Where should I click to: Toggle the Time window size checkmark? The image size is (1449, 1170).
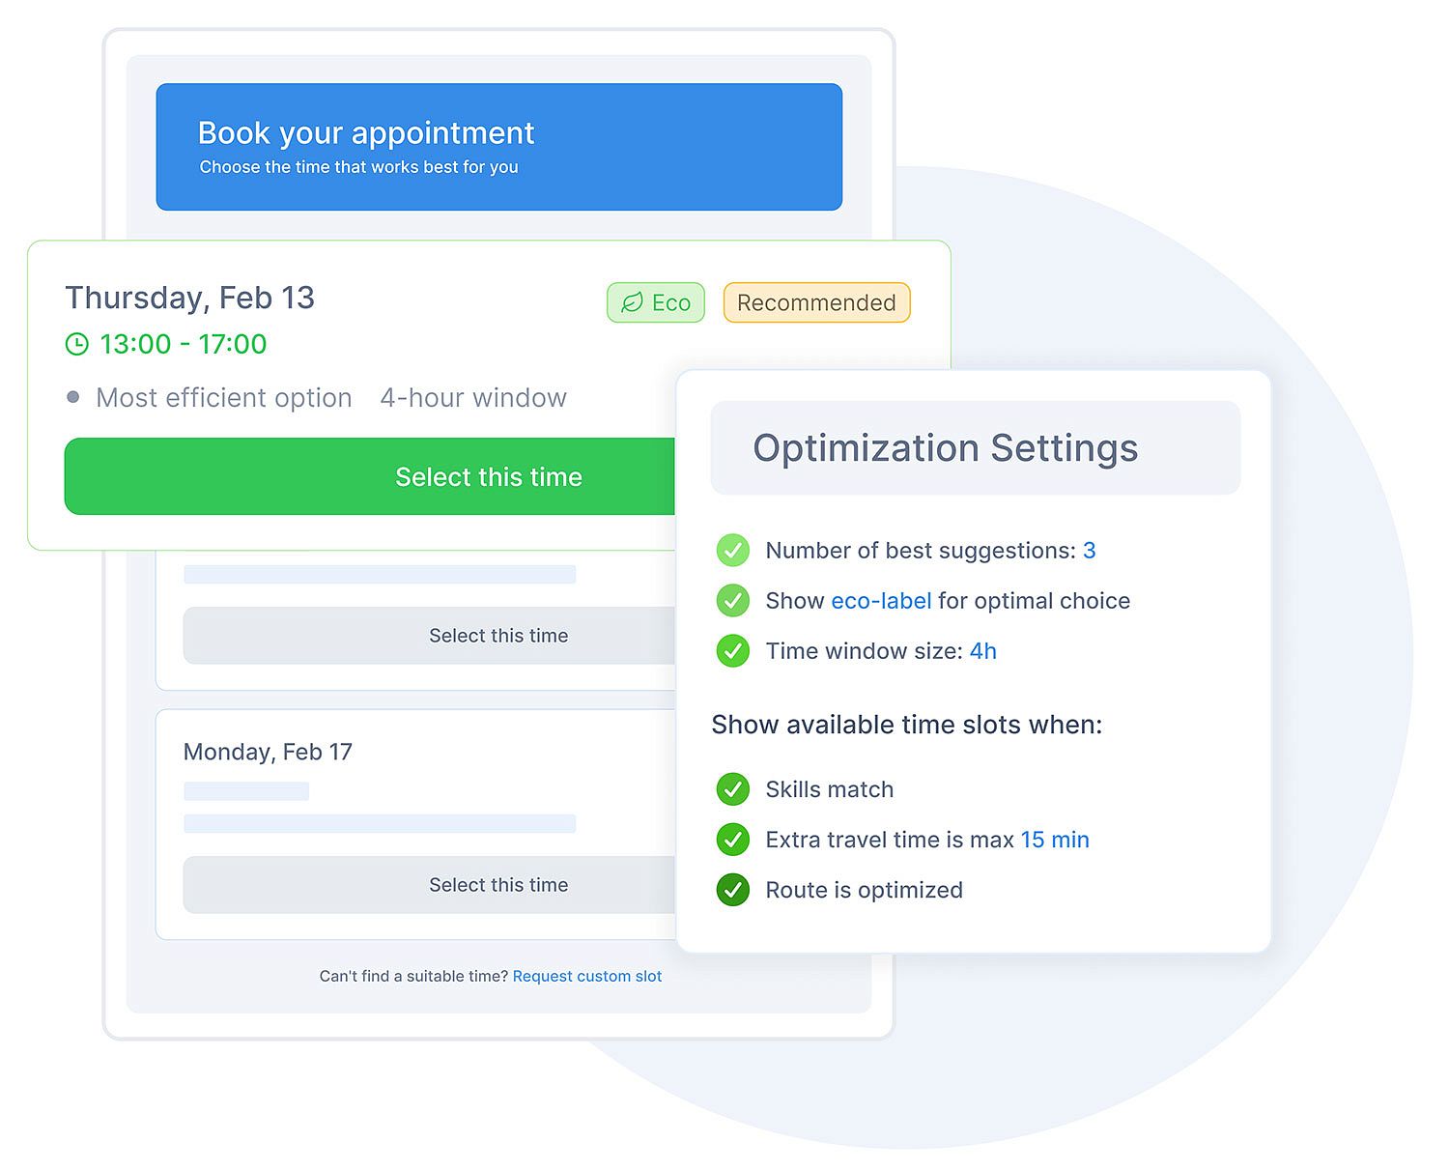coord(732,651)
